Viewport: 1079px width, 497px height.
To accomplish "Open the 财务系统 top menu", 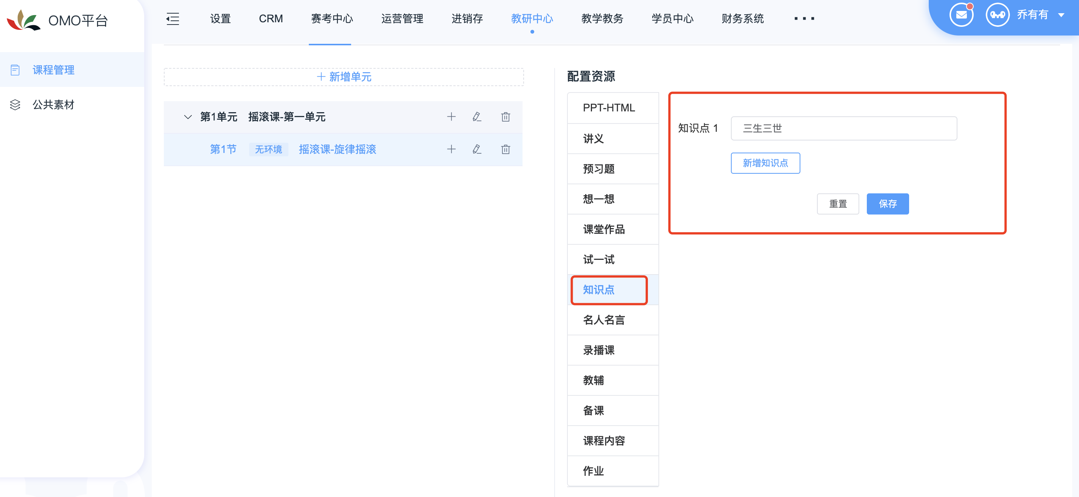I will (743, 19).
